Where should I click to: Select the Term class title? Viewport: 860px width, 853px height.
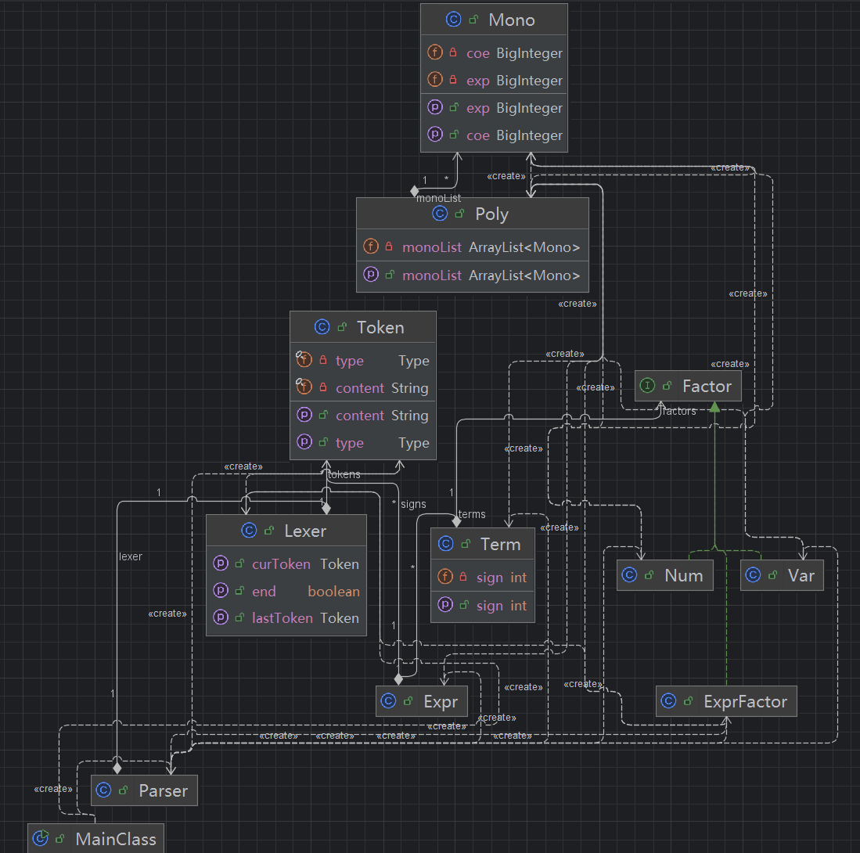click(500, 544)
